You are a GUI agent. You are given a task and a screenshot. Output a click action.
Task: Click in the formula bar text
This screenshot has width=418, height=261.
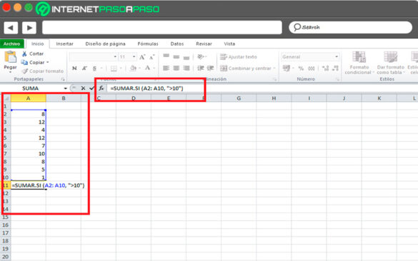[147, 88]
